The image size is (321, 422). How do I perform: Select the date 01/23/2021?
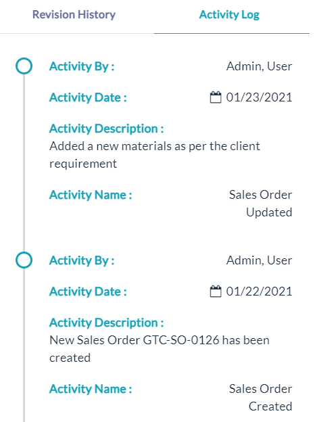pos(260,97)
